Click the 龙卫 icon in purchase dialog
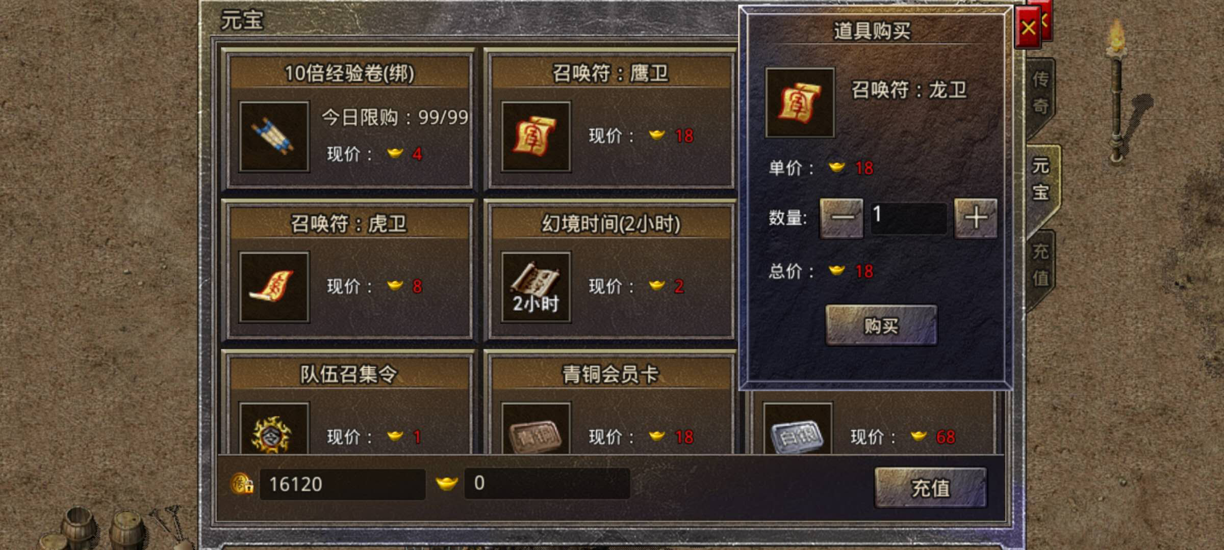The width and height of the screenshot is (1224, 550). pyautogui.click(x=800, y=103)
